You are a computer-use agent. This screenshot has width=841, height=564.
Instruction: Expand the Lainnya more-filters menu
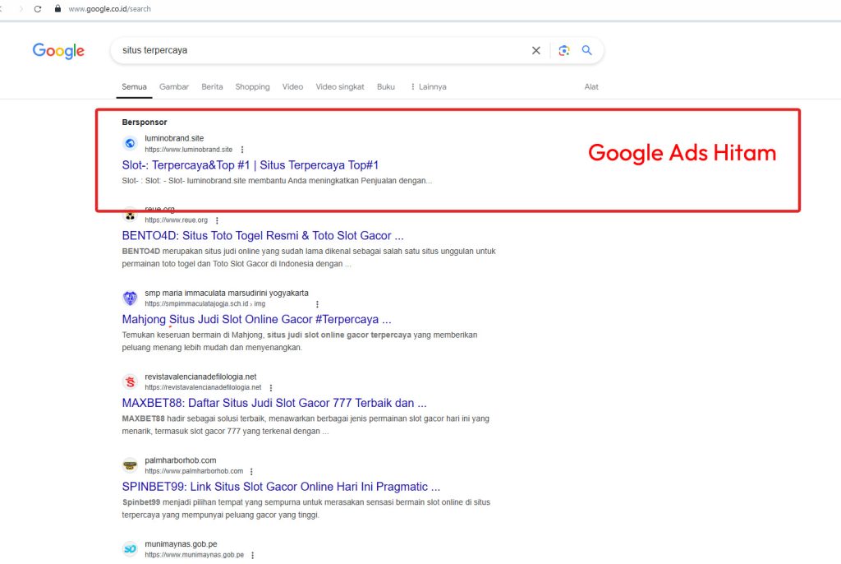coord(428,87)
